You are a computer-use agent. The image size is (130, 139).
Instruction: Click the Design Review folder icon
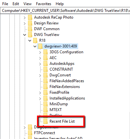30,23
